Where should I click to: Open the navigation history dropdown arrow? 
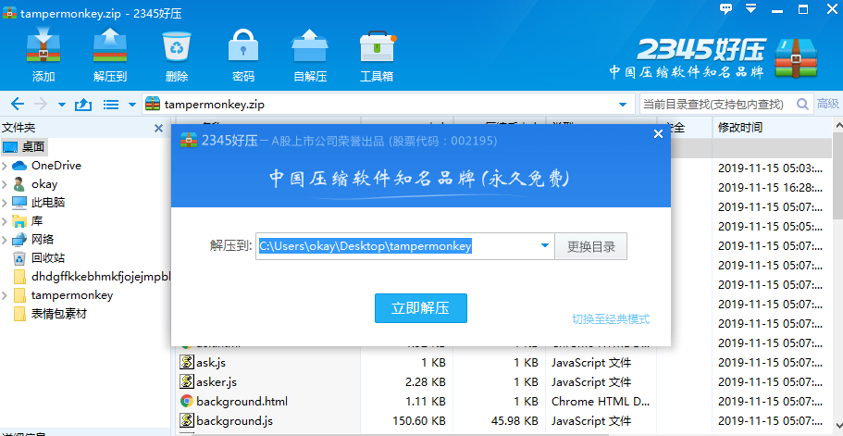point(62,105)
